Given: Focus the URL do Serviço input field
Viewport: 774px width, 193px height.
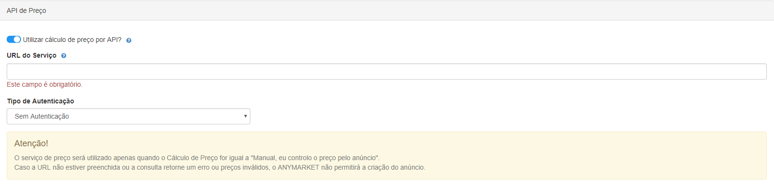Looking at the screenshot, I should pyautogui.click(x=386, y=71).
